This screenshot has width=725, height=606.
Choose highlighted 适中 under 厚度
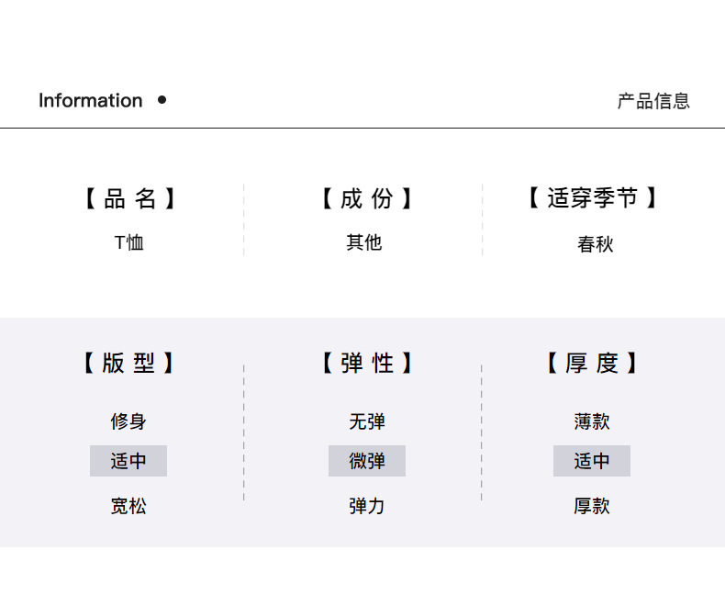592,461
